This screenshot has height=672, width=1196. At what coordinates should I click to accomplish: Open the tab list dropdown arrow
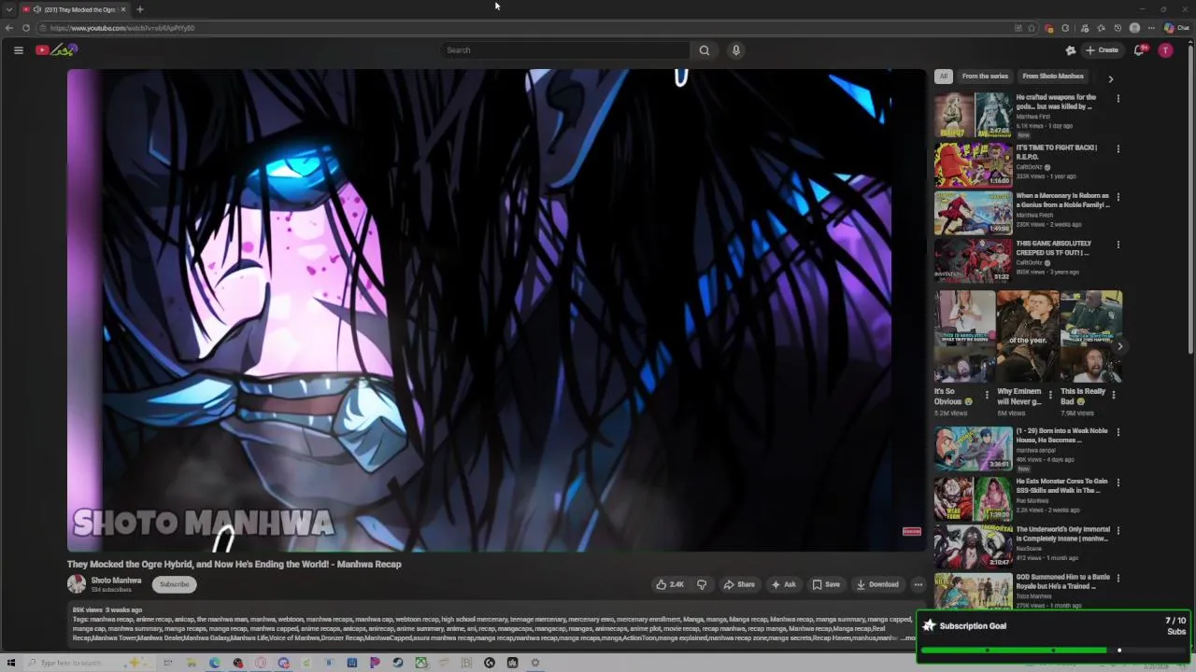(9, 9)
